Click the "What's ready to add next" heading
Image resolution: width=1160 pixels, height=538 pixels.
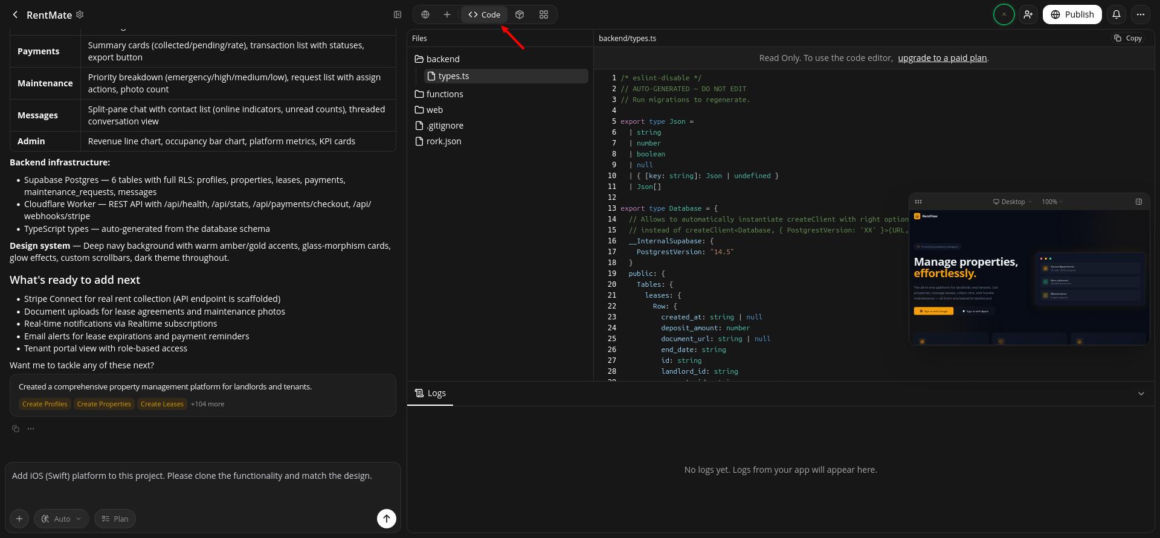tap(75, 280)
